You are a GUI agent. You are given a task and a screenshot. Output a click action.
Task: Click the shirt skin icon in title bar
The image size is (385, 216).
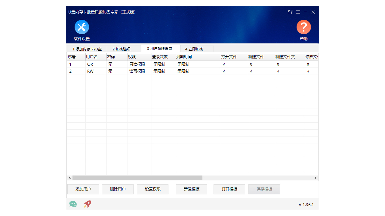(x=290, y=12)
